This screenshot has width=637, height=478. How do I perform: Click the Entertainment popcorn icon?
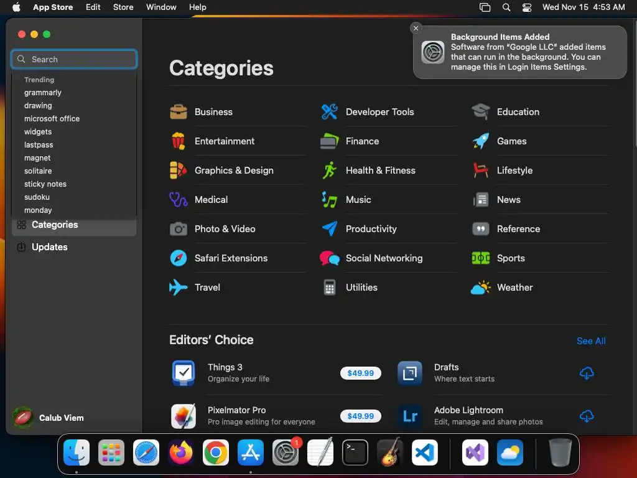coord(179,141)
